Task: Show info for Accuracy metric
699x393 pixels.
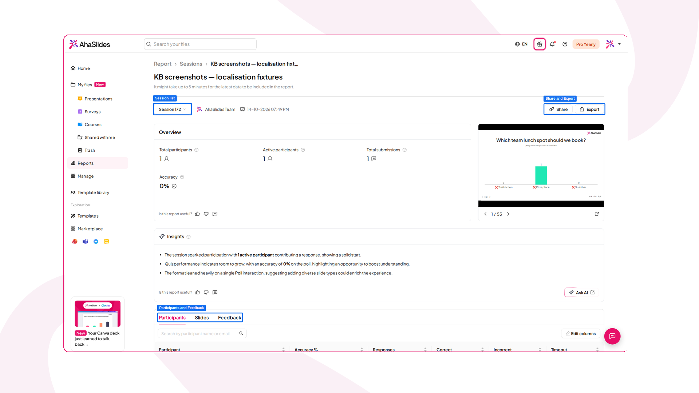Action: click(x=182, y=177)
